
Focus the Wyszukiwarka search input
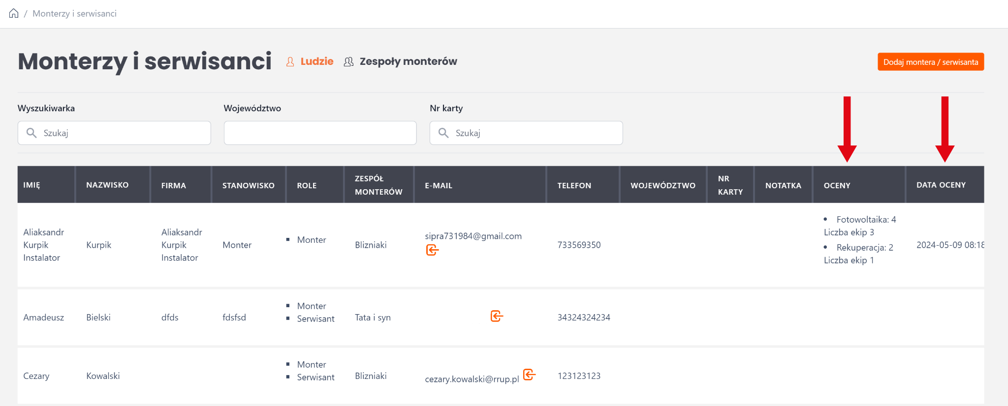(x=123, y=133)
